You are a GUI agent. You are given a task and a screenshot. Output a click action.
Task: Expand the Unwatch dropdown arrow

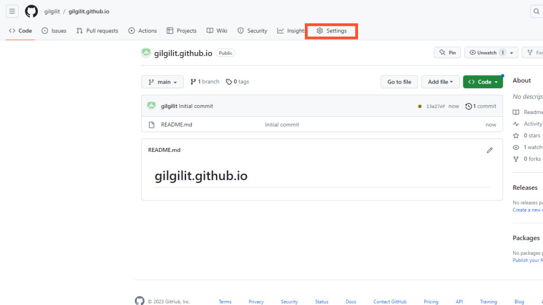pos(511,53)
